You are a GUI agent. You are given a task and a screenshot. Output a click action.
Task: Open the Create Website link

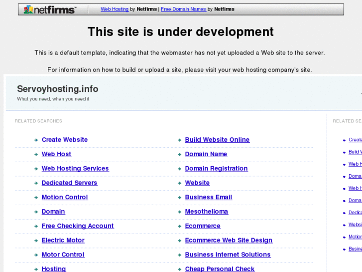65,140
